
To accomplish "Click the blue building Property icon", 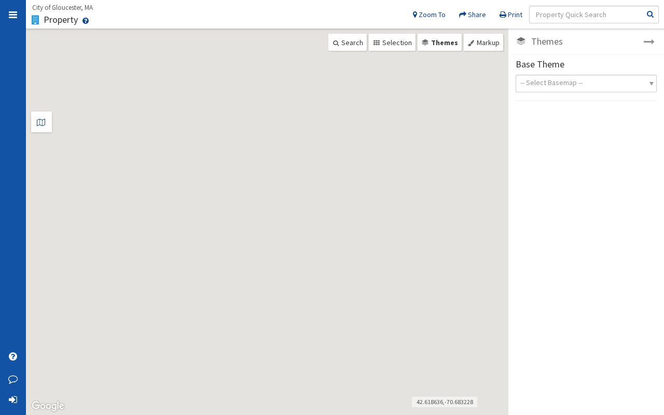I will coord(35,20).
